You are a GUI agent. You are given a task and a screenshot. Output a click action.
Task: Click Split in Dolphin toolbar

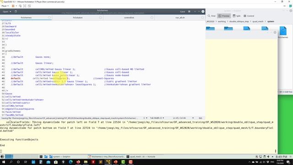click(x=237, y=16)
